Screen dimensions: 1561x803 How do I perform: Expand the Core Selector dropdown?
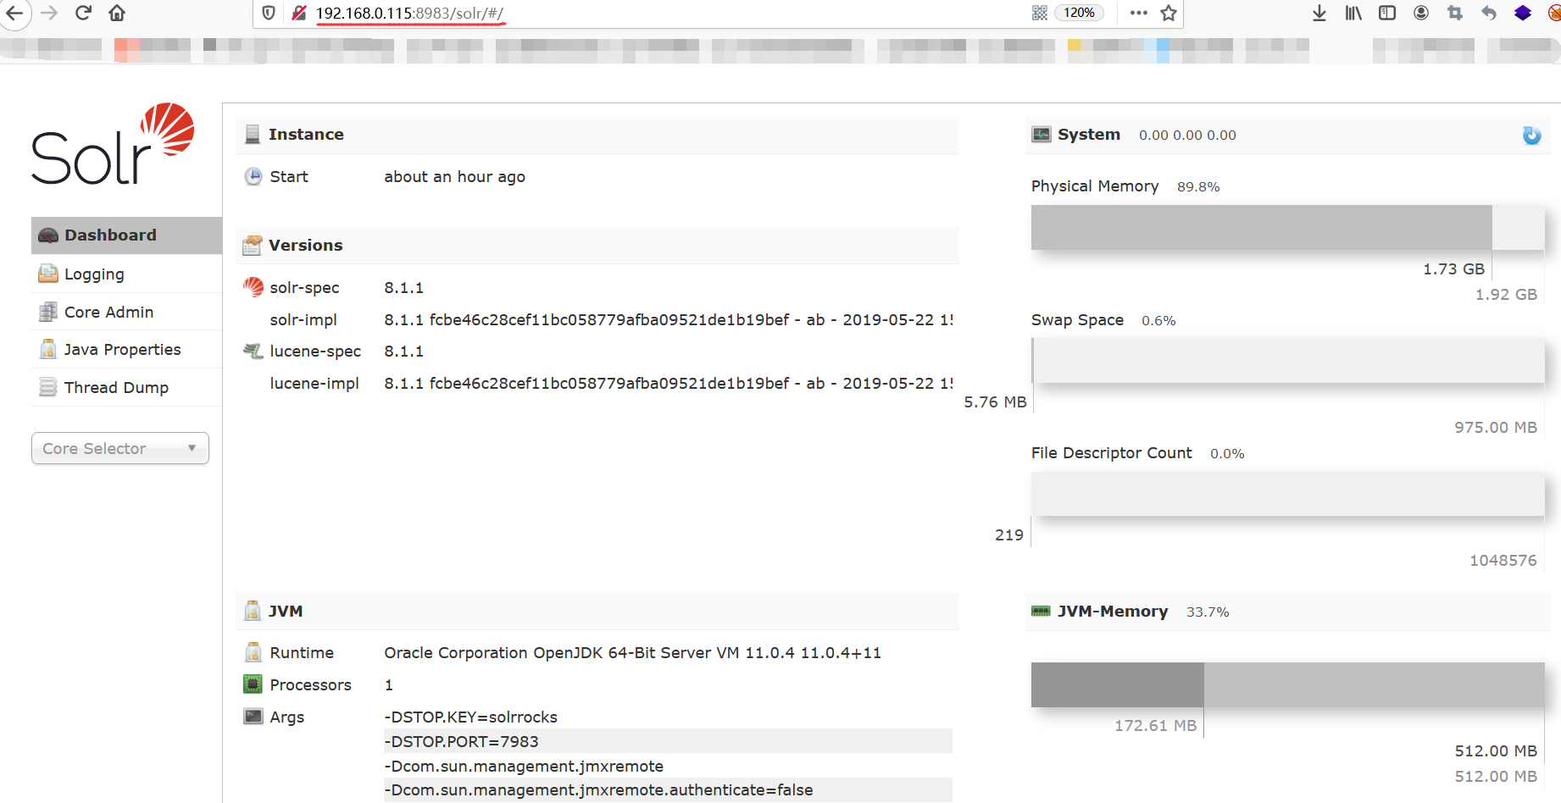120,448
